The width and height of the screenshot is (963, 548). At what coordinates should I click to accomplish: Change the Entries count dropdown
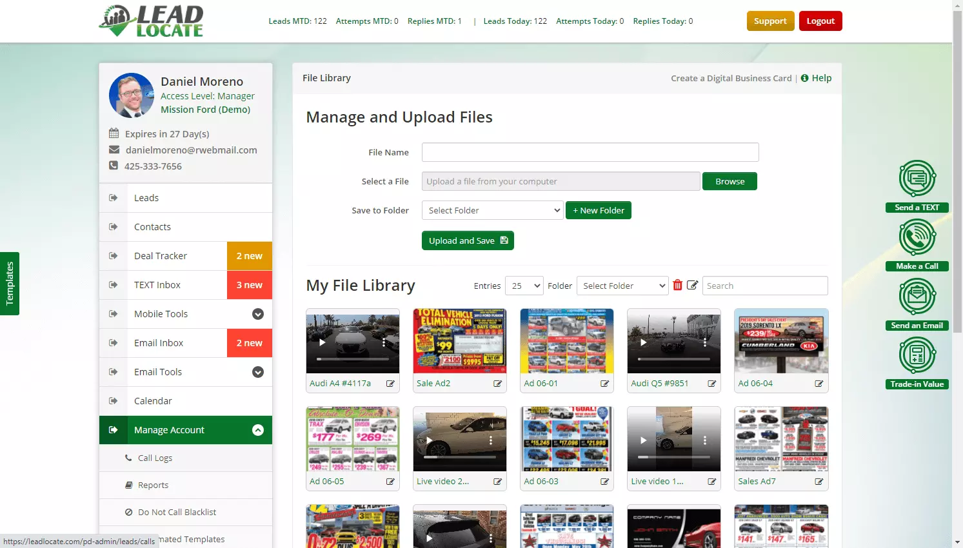click(x=524, y=286)
